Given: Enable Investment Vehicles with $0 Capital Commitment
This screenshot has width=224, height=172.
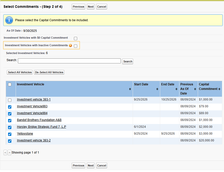Looking at the screenshot, I should click(x=76, y=38).
